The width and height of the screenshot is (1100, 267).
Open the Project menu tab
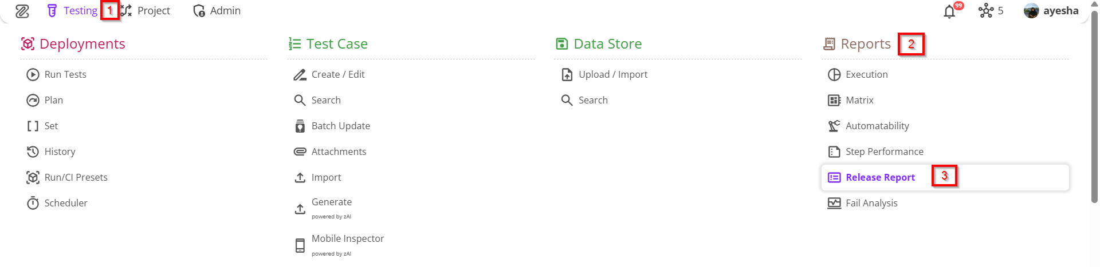point(146,11)
